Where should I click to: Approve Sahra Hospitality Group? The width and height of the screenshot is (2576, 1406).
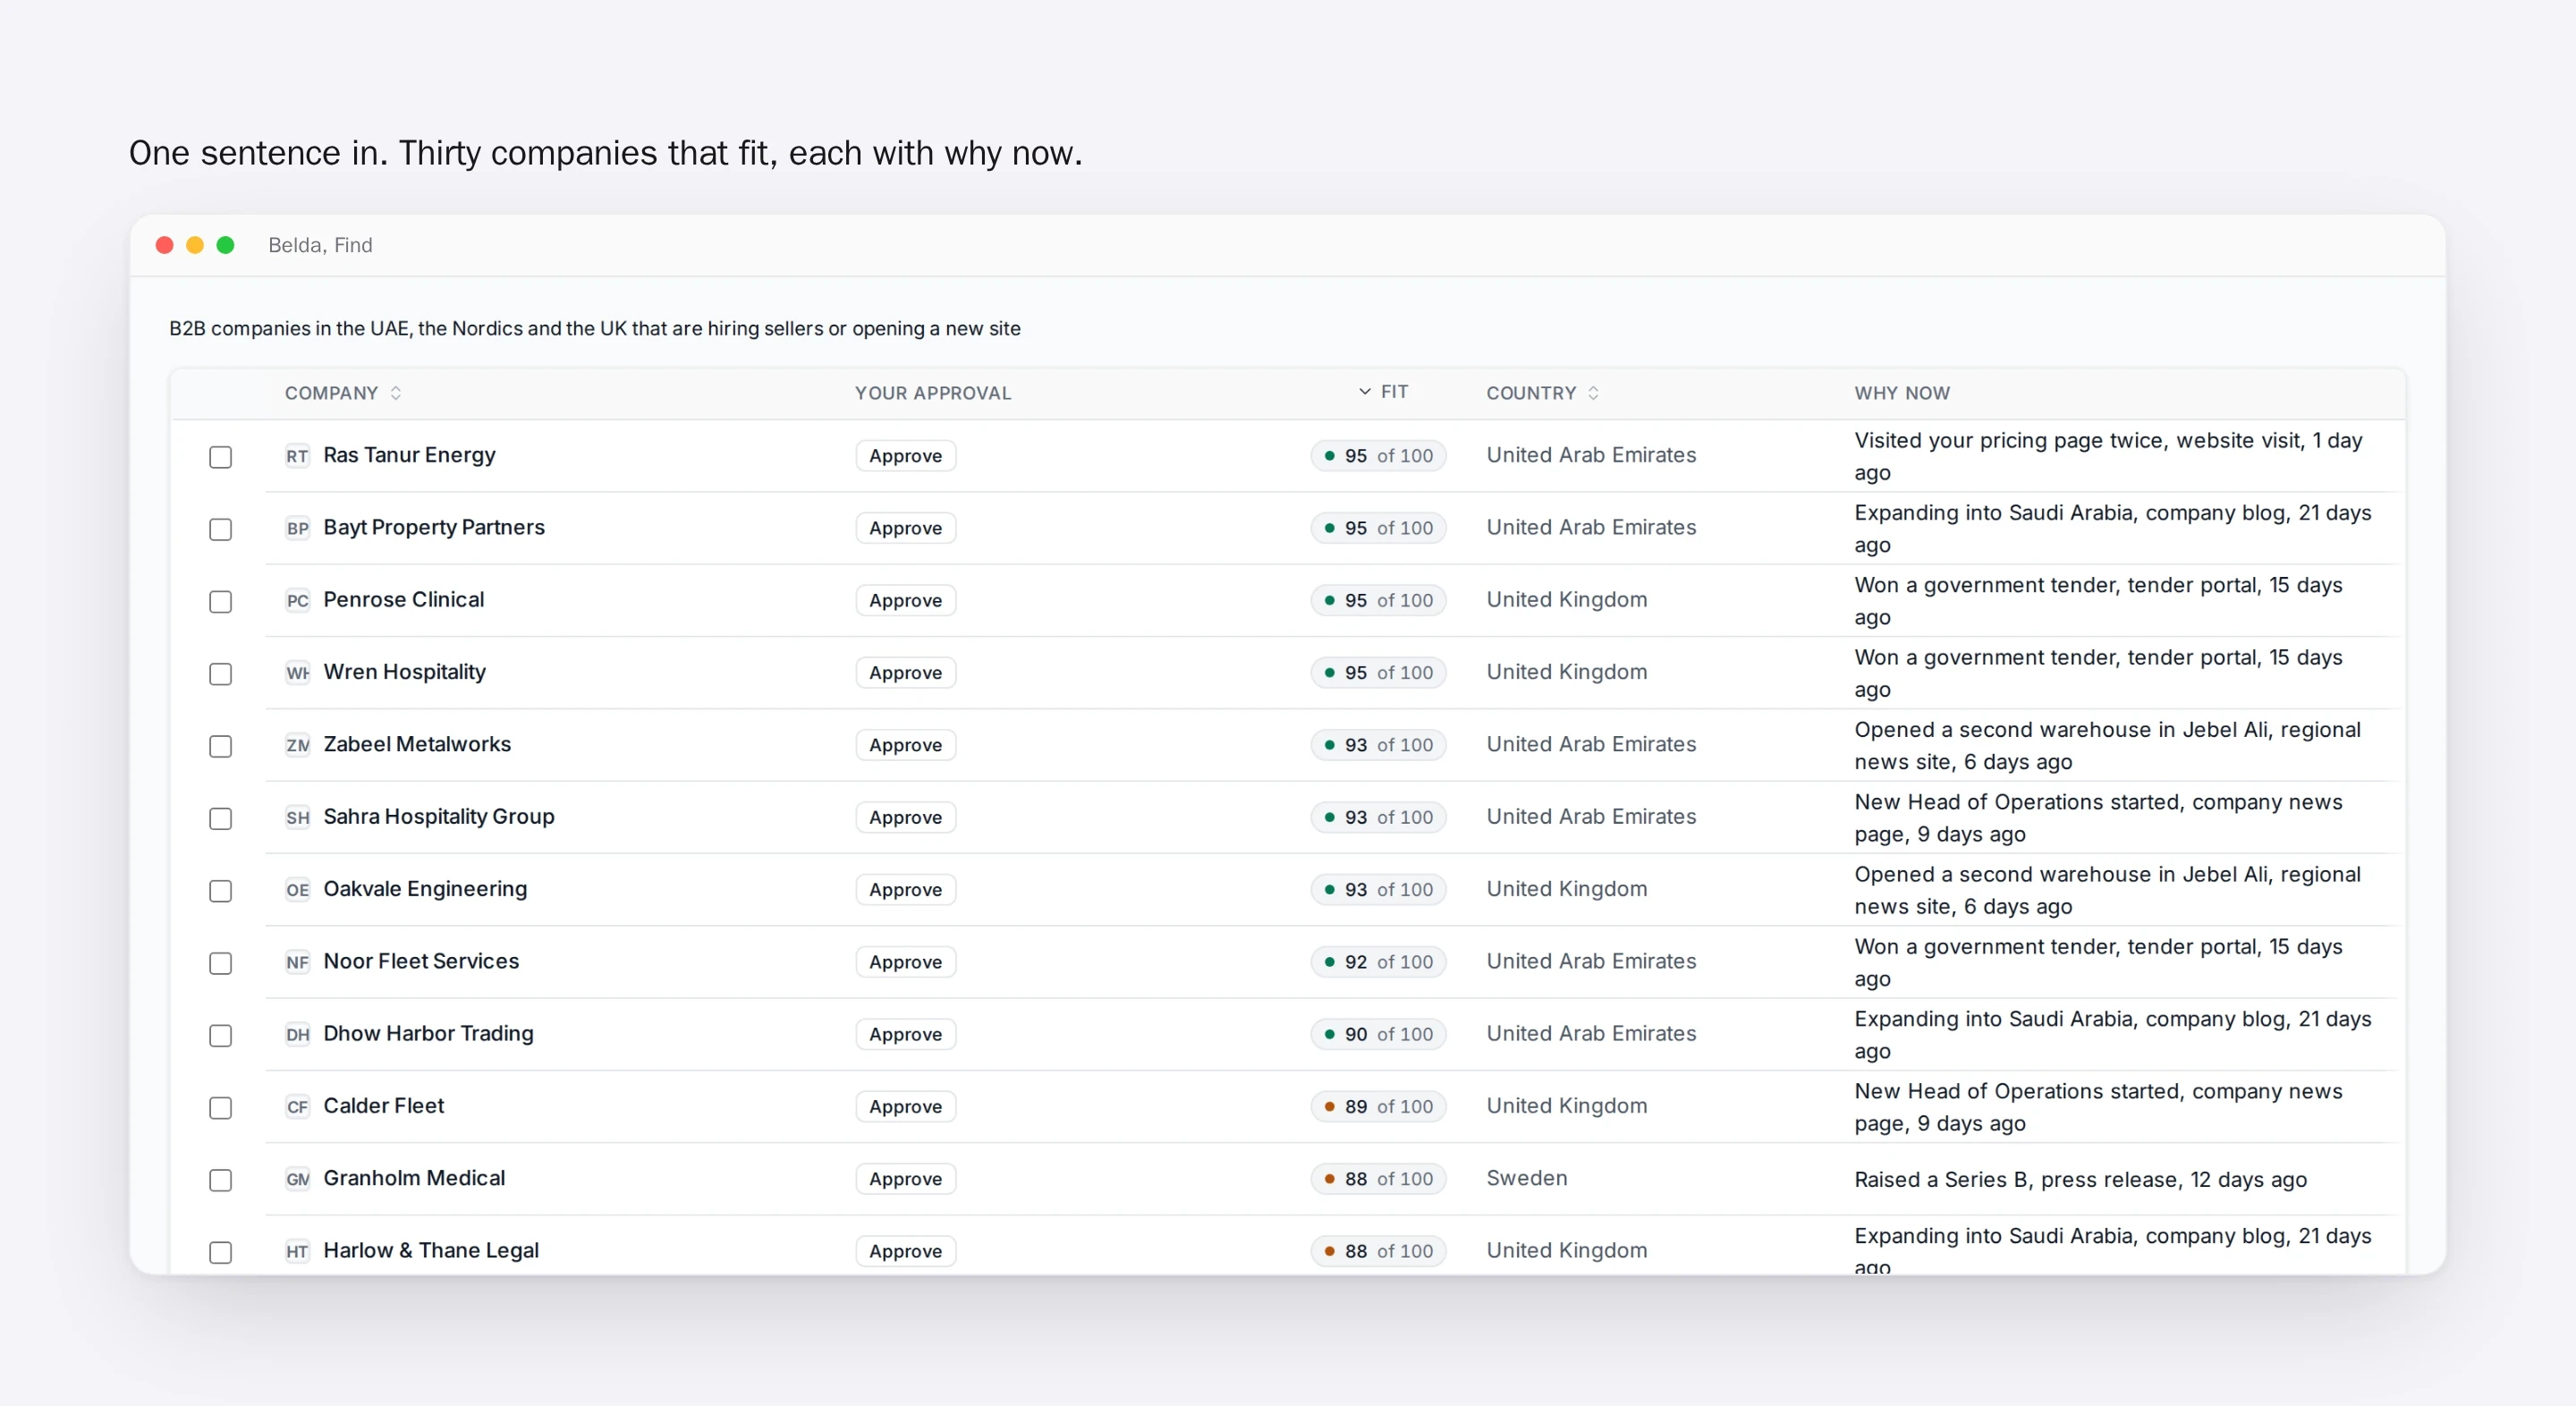tap(905, 817)
